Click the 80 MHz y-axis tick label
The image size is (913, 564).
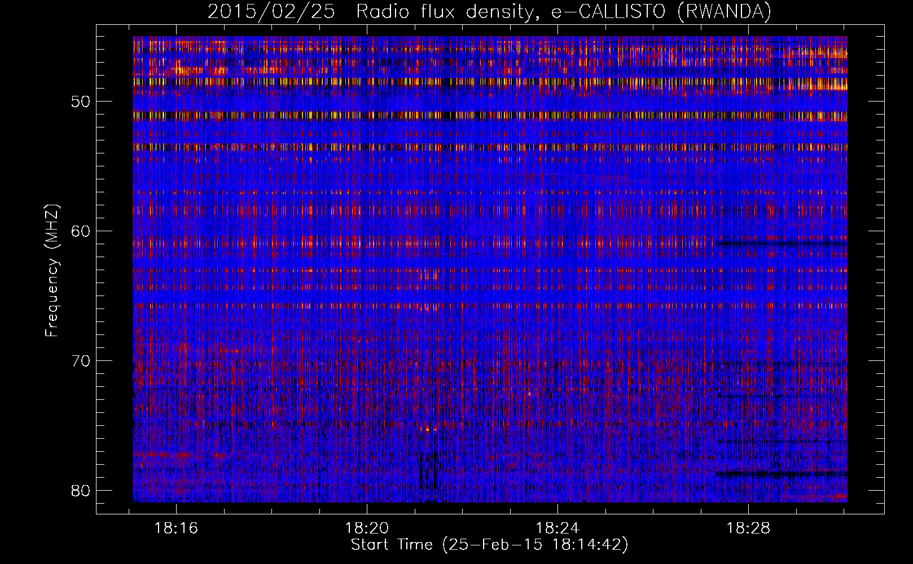point(81,490)
